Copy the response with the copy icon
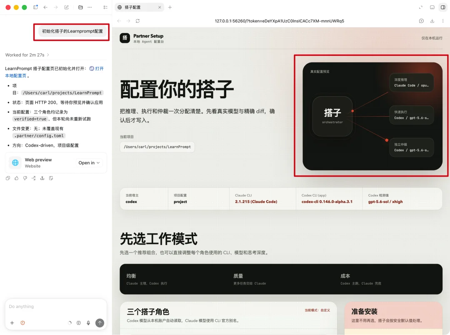 8,178
